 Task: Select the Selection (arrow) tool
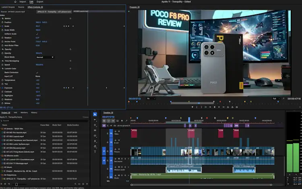pos(95,114)
